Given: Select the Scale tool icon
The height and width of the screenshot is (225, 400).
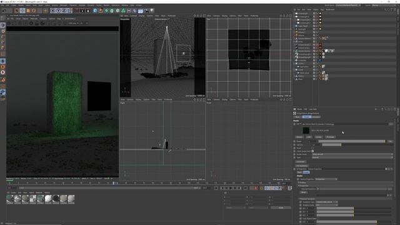Looking at the screenshot, I should (x=28, y=11).
